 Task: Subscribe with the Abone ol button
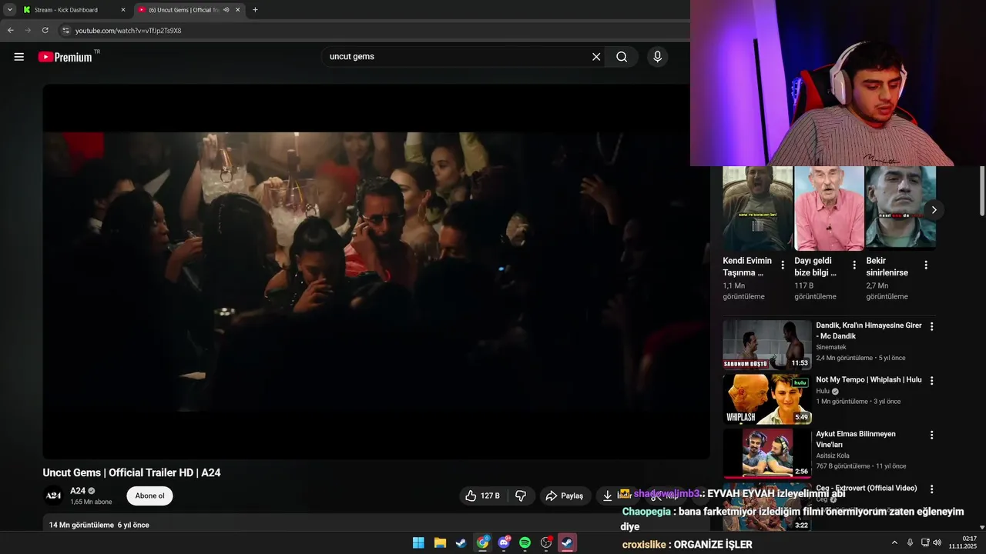149,496
